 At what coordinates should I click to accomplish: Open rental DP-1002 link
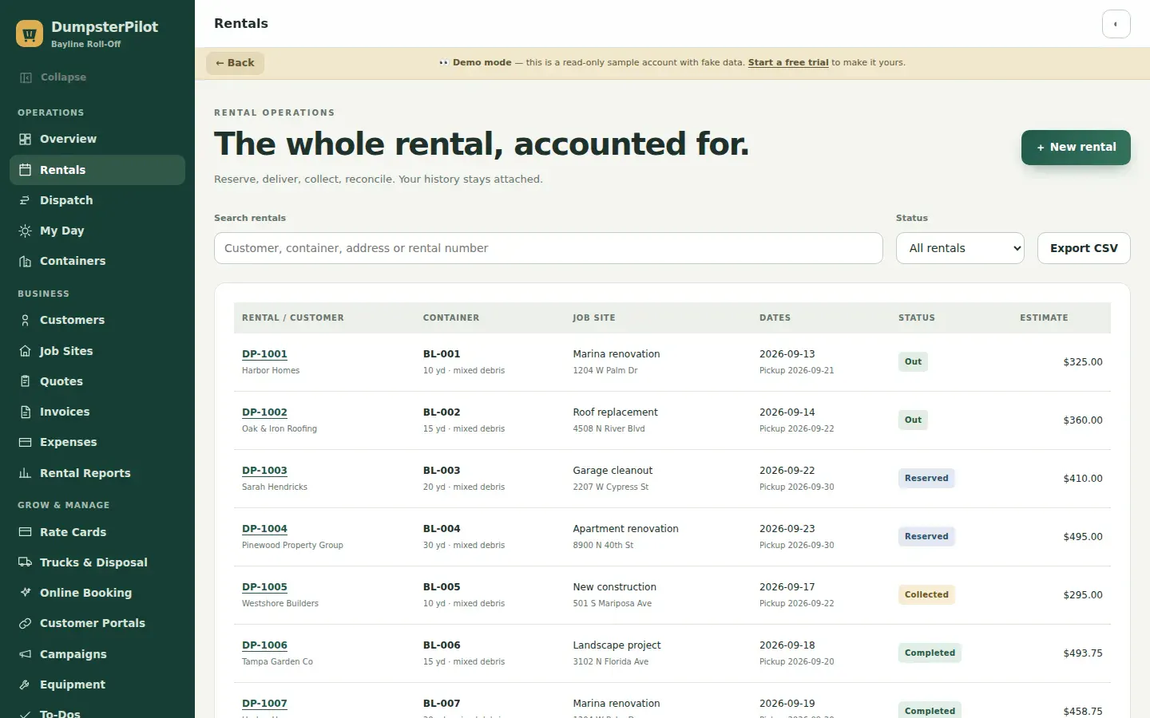[264, 412]
